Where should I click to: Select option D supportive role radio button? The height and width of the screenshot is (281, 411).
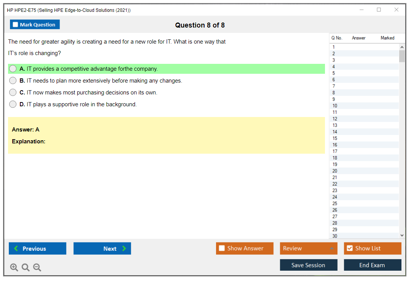13,104
